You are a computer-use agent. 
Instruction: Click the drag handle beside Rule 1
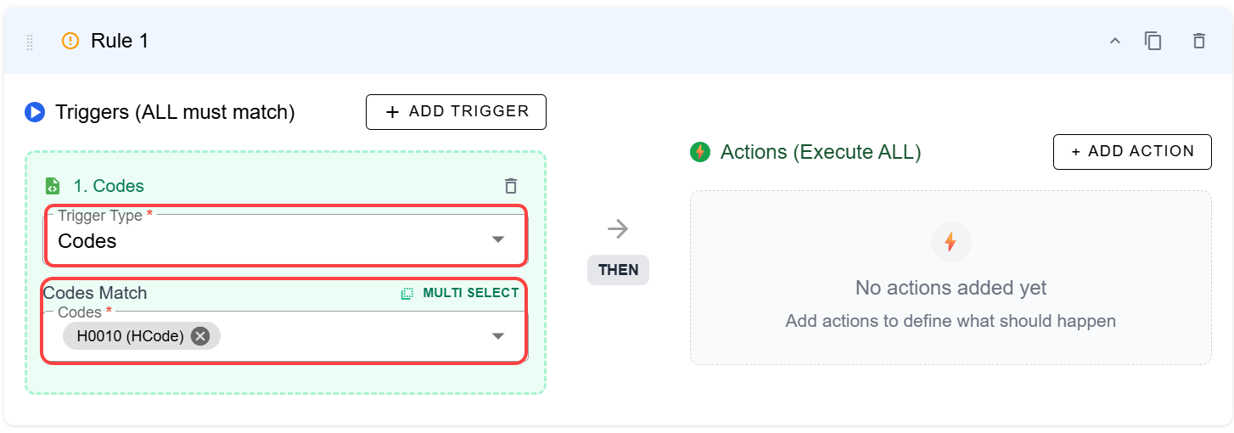tap(31, 41)
